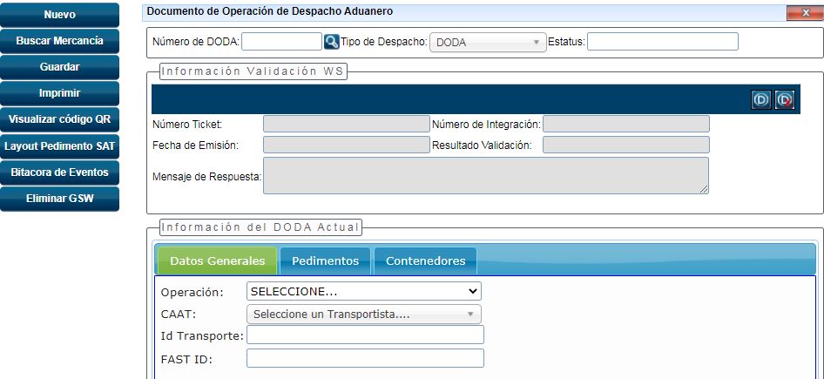Image resolution: width=824 pixels, height=379 pixels.
Task: Click the Nuevo button
Action: (x=59, y=15)
